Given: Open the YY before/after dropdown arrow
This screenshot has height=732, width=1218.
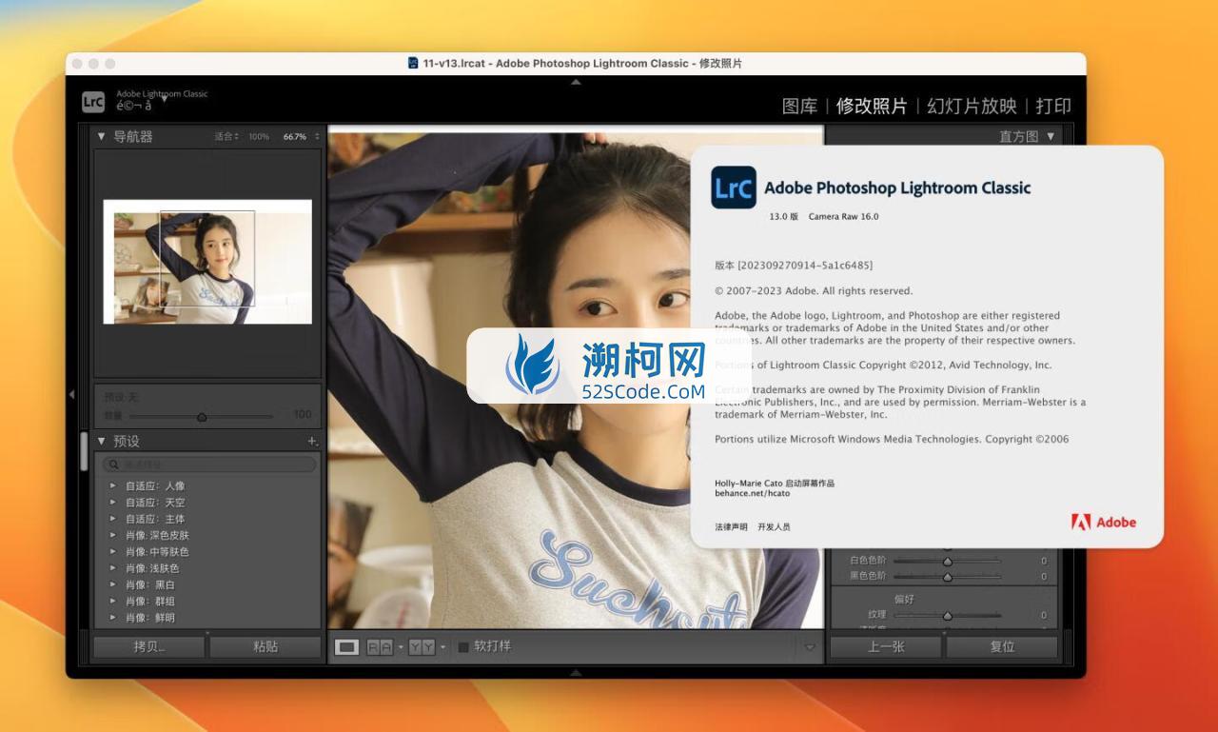Looking at the screenshot, I should [442, 647].
